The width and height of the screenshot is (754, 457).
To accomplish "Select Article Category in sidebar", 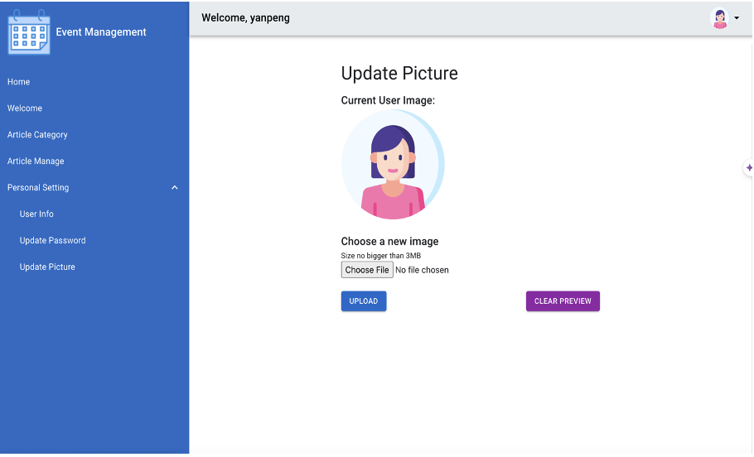I will [37, 135].
